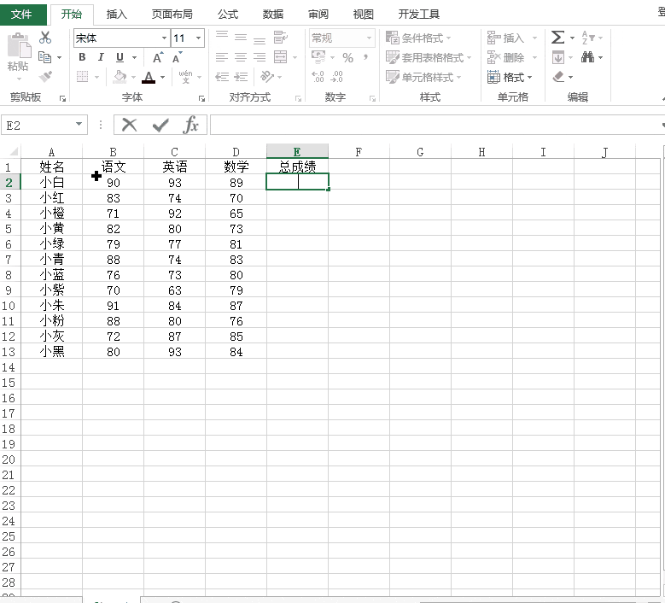Click the Cut scissors icon

tap(45, 38)
